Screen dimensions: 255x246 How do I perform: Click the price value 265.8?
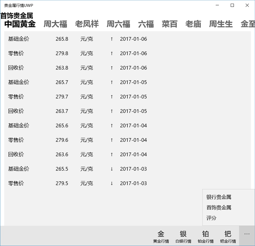coord(62,39)
